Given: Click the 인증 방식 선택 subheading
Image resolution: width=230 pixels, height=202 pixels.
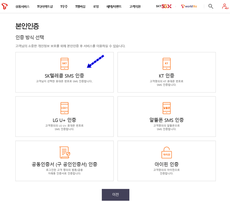Looking at the screenshot, I should [x=30, y=37].
